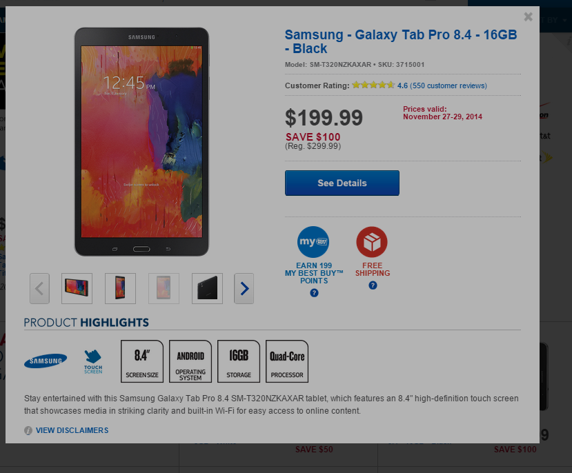Show previous product thumbnails with left arrow
This screenshot has height=473, width=572.
click(x=39, y=288)
